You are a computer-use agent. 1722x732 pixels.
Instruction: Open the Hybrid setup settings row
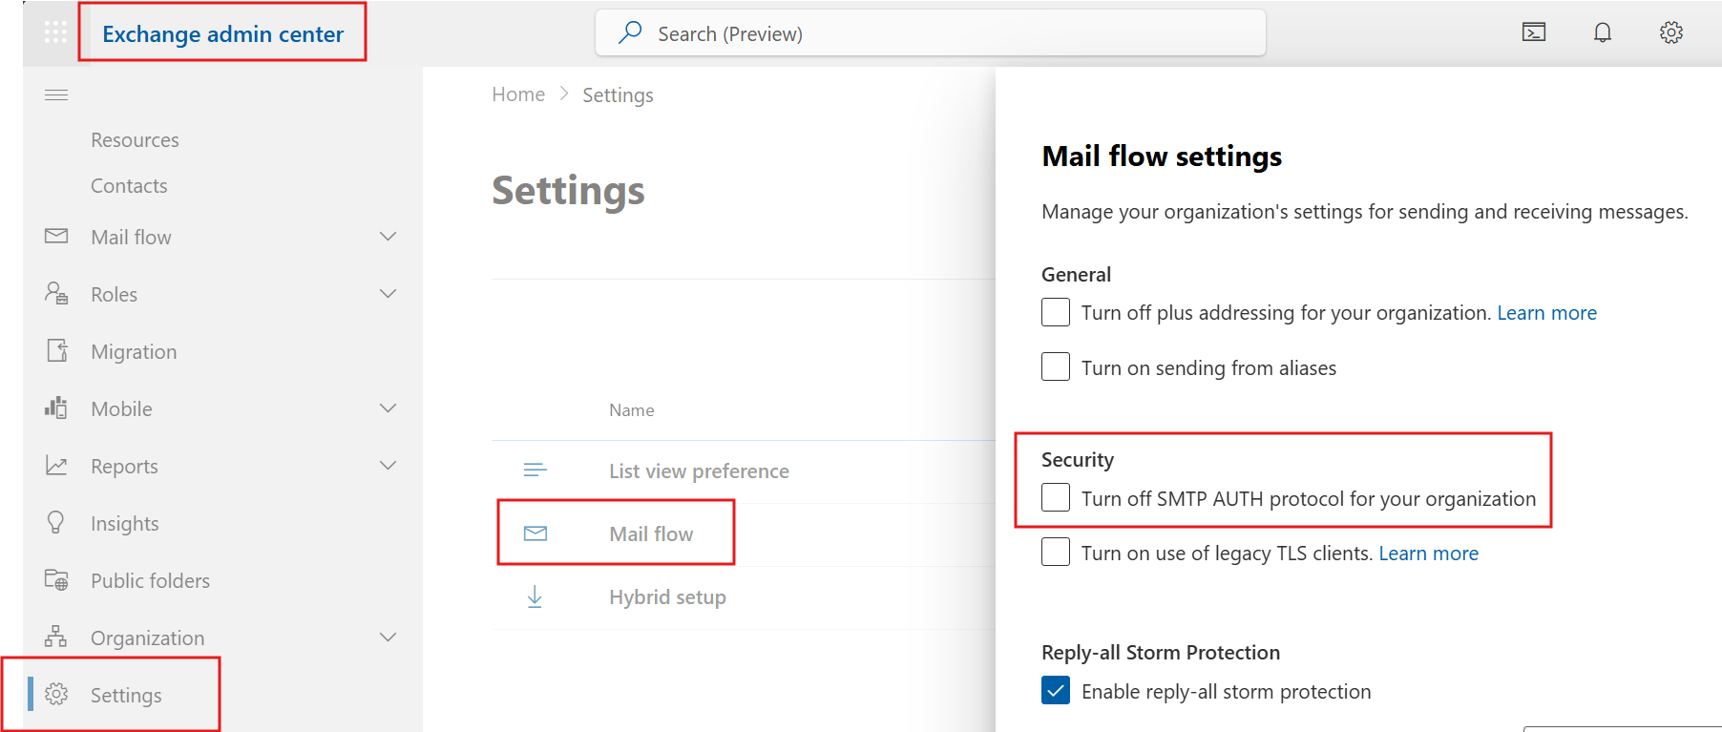[744, 597]
